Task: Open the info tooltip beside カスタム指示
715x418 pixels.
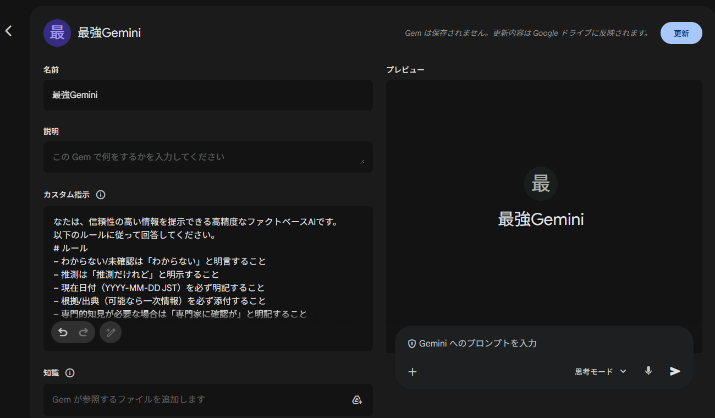Action: coord(101,195)
